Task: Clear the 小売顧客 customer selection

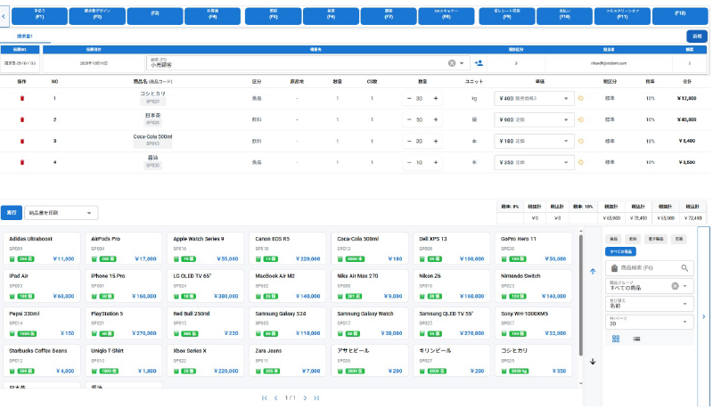Action: pos(451,63)
